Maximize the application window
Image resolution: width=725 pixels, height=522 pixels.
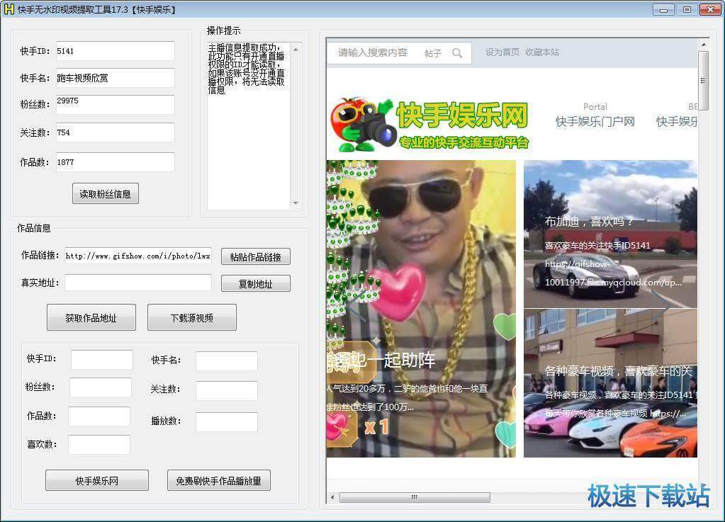[x=687, y=9]
